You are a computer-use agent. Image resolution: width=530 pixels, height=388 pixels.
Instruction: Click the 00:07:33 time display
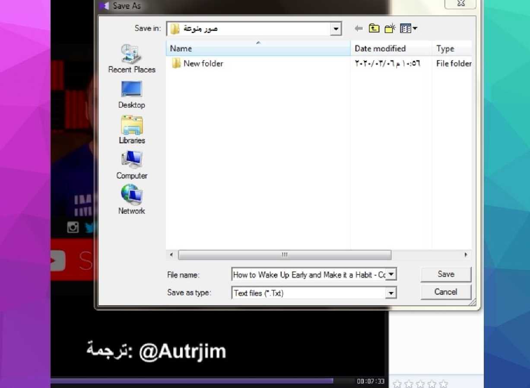(370, 382)
